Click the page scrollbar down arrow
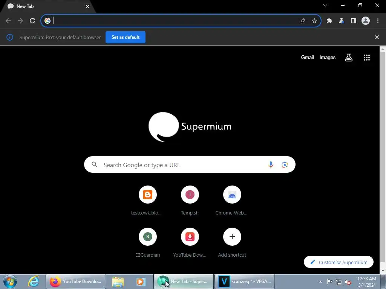 point(383,271)
